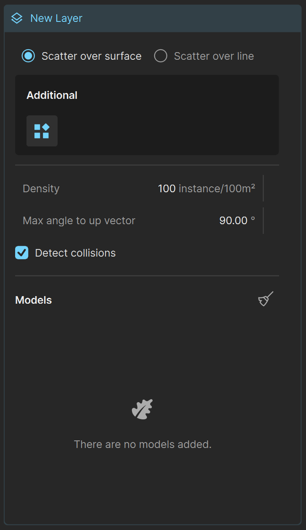Open the Additional widgets icon button
This screenshot has height=530, width=306.
(x=42, y=131)
